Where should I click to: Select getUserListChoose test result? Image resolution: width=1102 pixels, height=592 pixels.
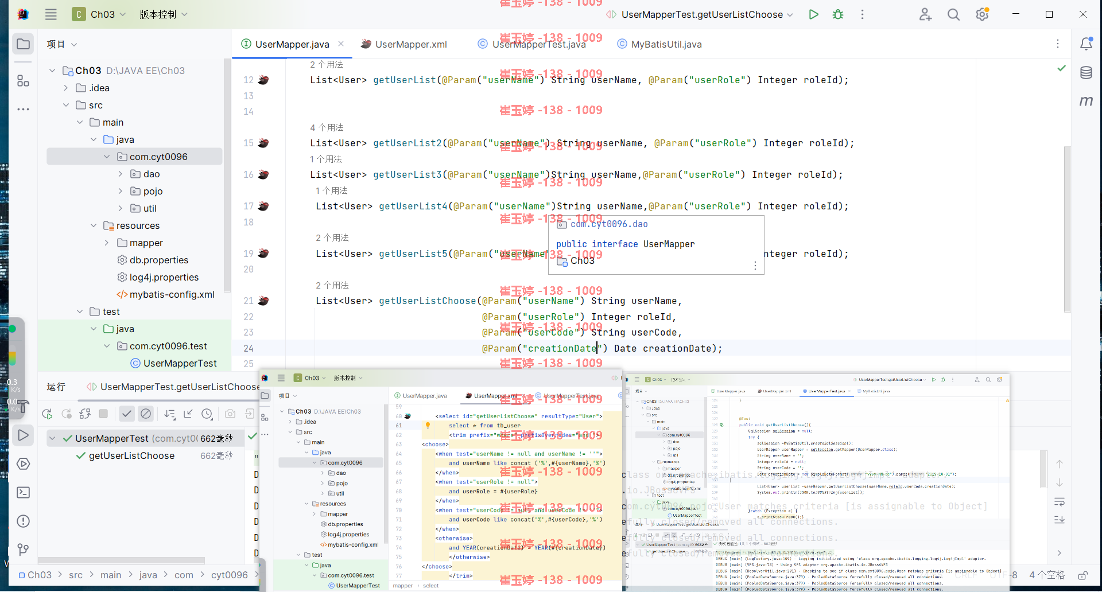tap(131, 455)
